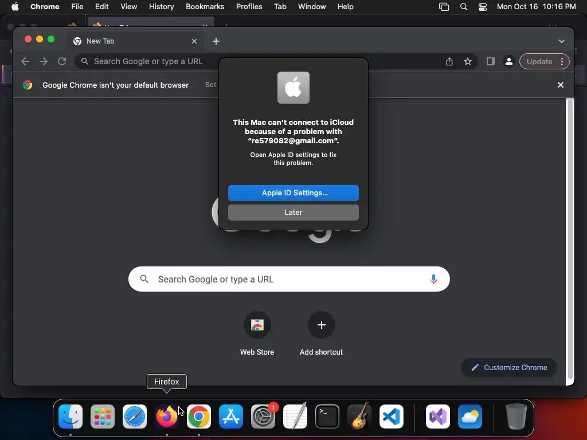Launch Safari from the dock
Viewport: 587px width, 440px height.
135,417
